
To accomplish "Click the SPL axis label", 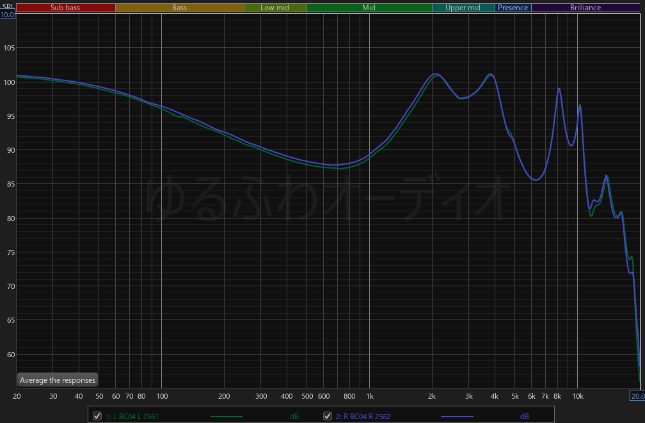I will coord(8,6).
